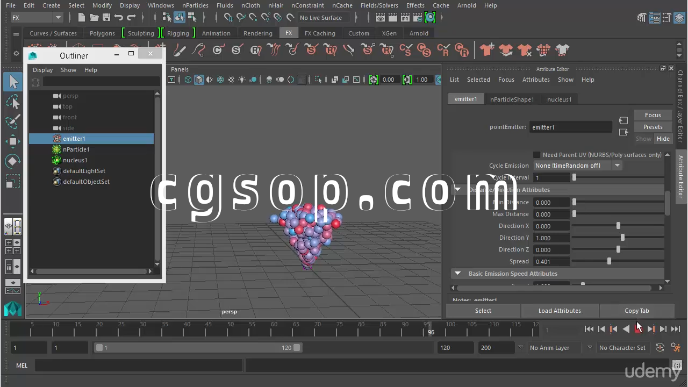Collapse Basic Emission Speed Attributes section

click(458, 274)
